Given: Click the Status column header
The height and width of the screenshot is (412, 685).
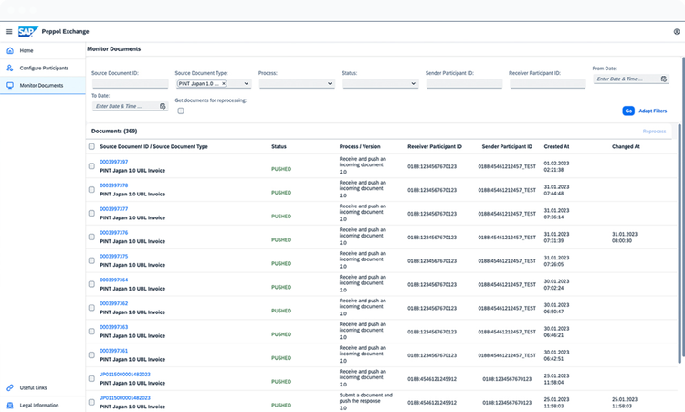Looking at the screenshot, I should pos(279,146).
